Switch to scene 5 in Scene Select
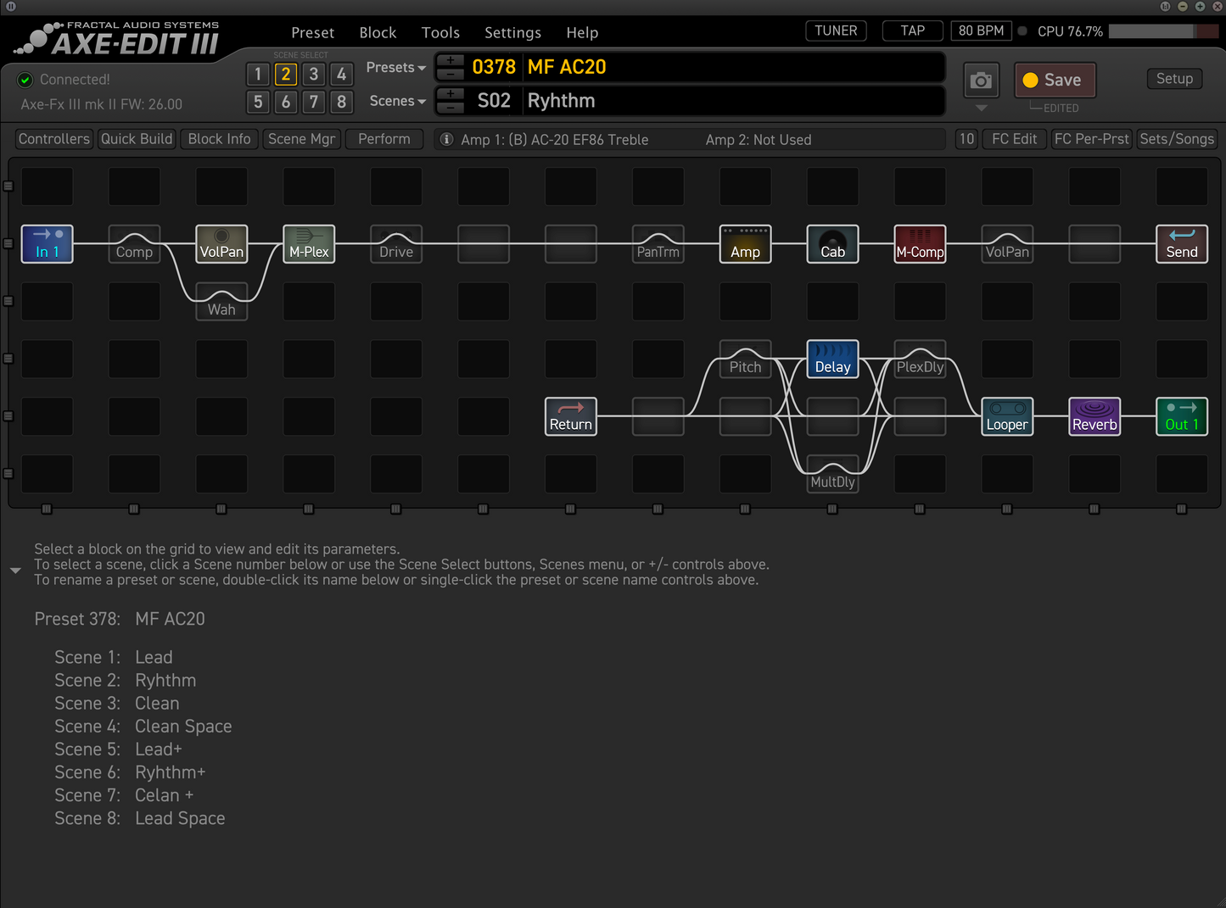 [258, 103]
